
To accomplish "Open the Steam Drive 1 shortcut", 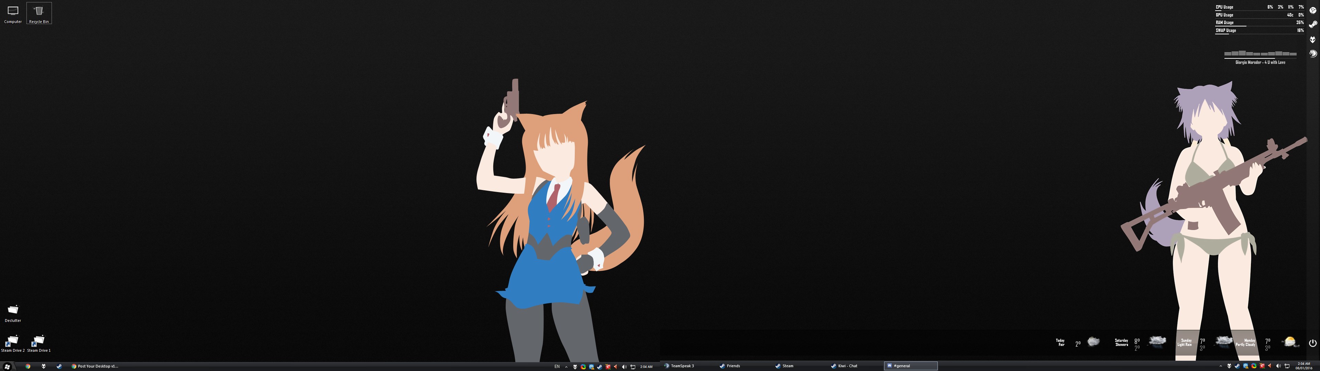I will click(x=39, y=343).
